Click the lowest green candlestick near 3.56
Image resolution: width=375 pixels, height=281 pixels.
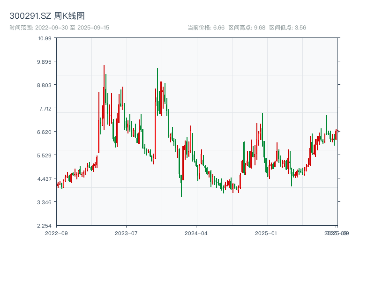pos(182,187)
